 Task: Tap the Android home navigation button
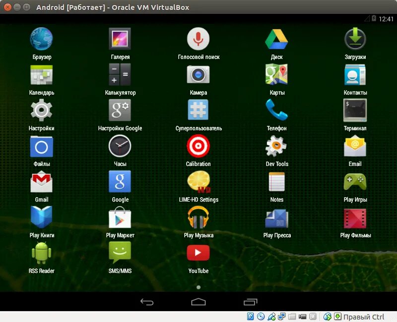tap(198, 302)
